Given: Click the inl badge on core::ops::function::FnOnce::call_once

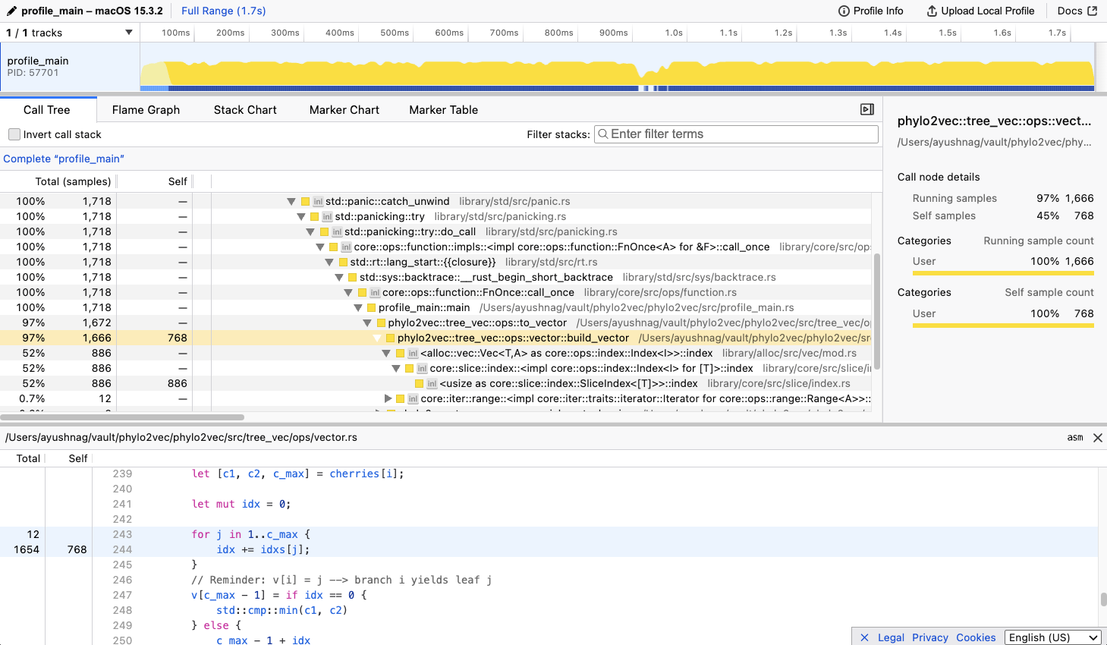Looking at the screenshot, I should click(x=375, y=293).
